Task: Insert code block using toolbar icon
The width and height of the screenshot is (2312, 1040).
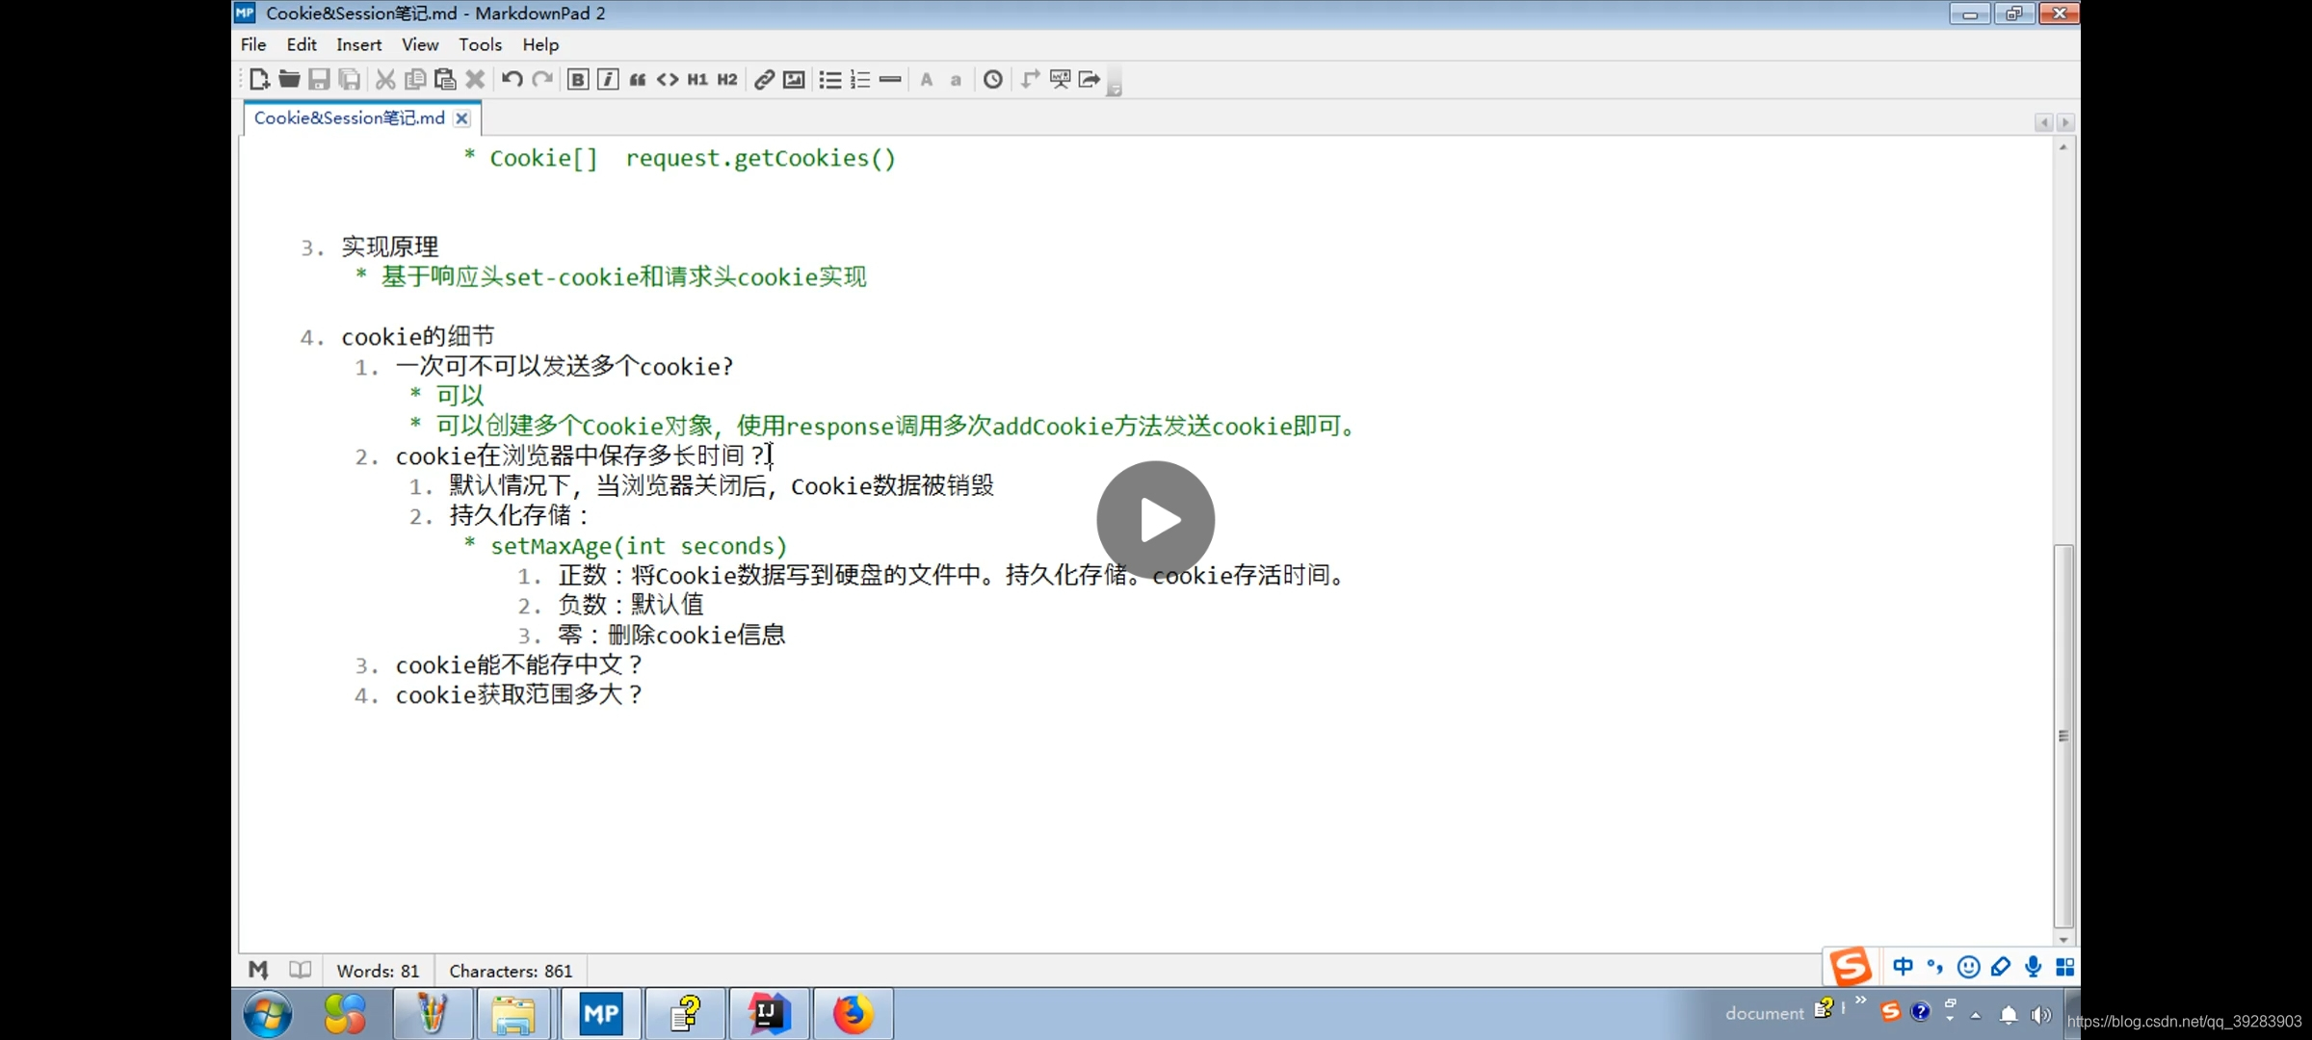Action: pyautogui.click(x=668, y=80)
